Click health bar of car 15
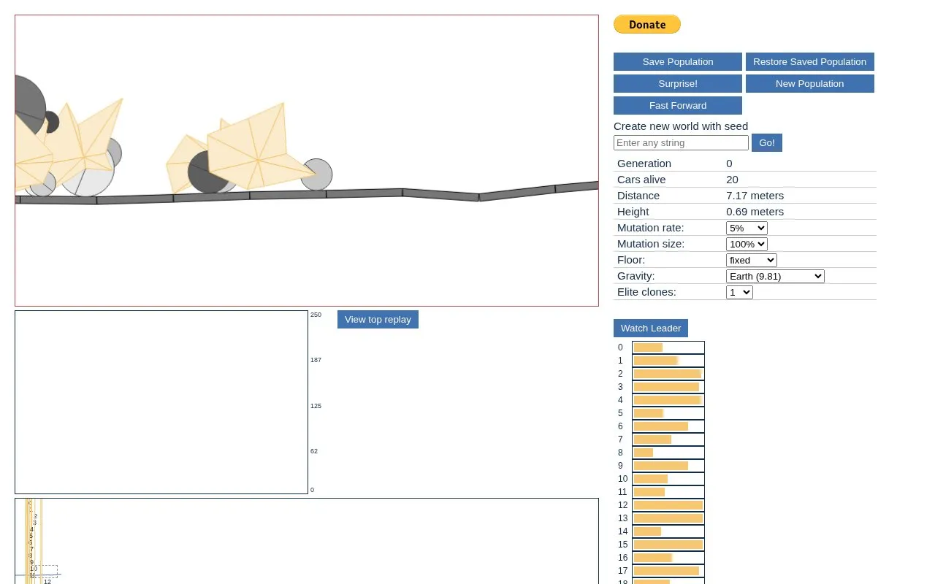The height and width of the screenshot is (584, 935). click(x=668, y=545)
